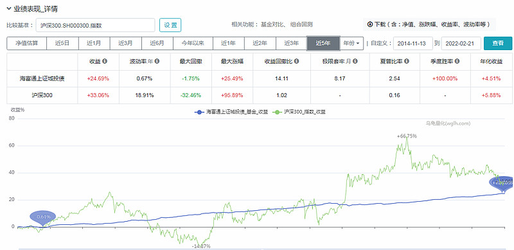Click the 设置 button
This screenshot has height=250, width=514.
(x=170, y=25)
